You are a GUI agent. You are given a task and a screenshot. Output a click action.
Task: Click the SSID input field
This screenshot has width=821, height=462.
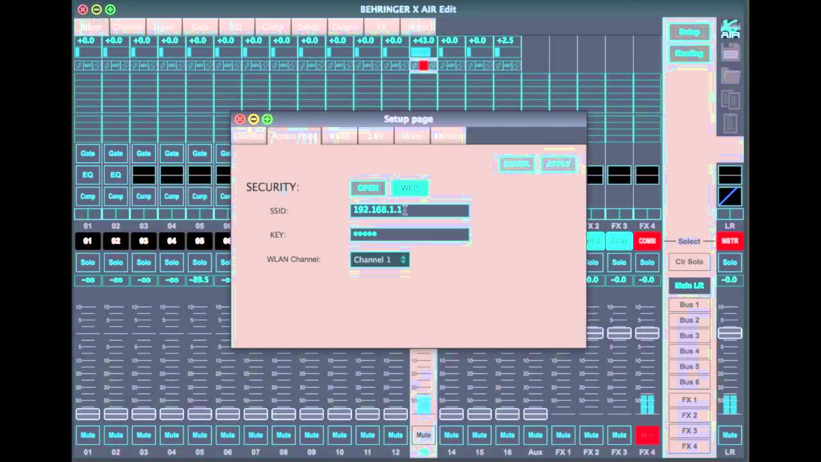[x=410, y=210]
